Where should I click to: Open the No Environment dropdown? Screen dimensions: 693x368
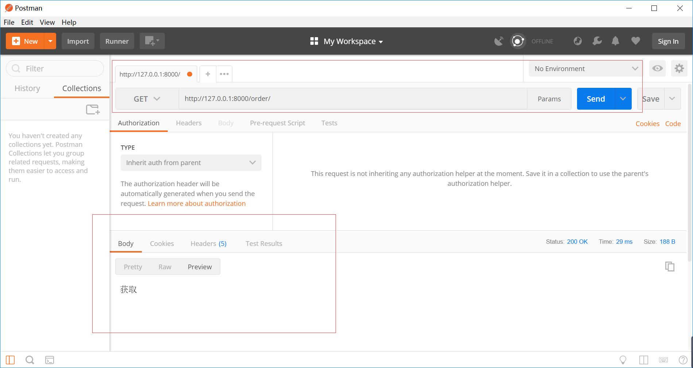[585, 68]
